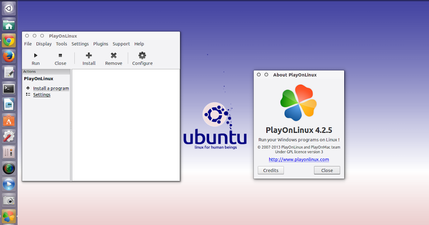The image size is (429, 225).
Task: Open the Settings menu in menu bar
Action: pos(80,44)
